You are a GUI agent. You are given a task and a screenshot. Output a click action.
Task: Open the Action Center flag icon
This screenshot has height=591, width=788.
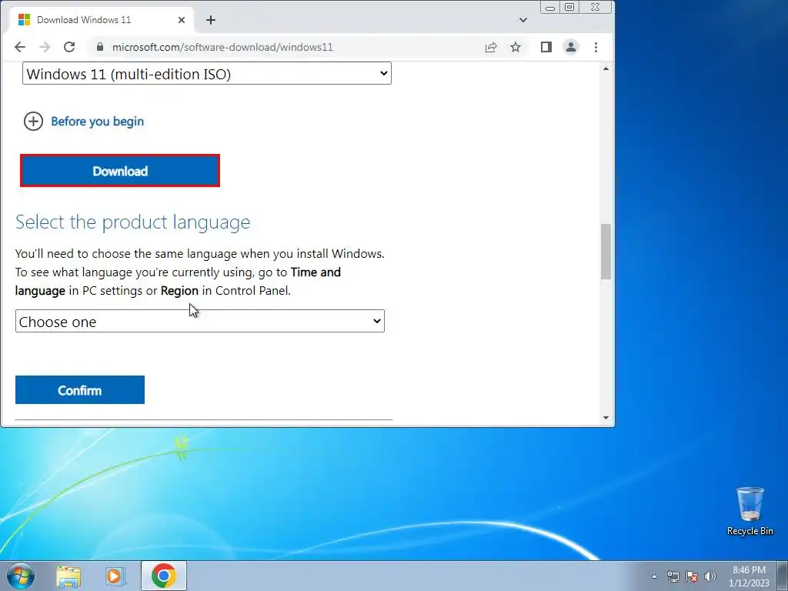point(692,576)
